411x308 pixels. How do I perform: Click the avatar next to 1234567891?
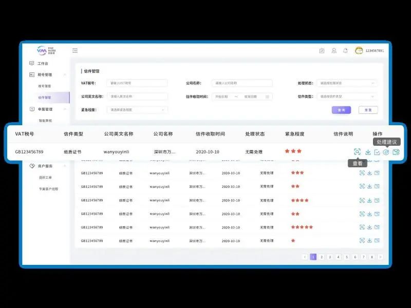click(358, 50)
